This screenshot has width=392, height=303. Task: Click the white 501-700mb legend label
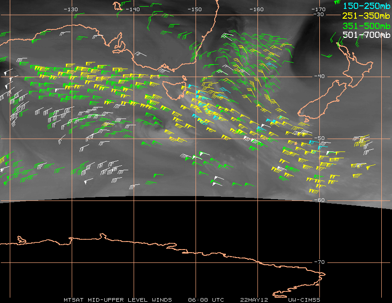[366, 35]
